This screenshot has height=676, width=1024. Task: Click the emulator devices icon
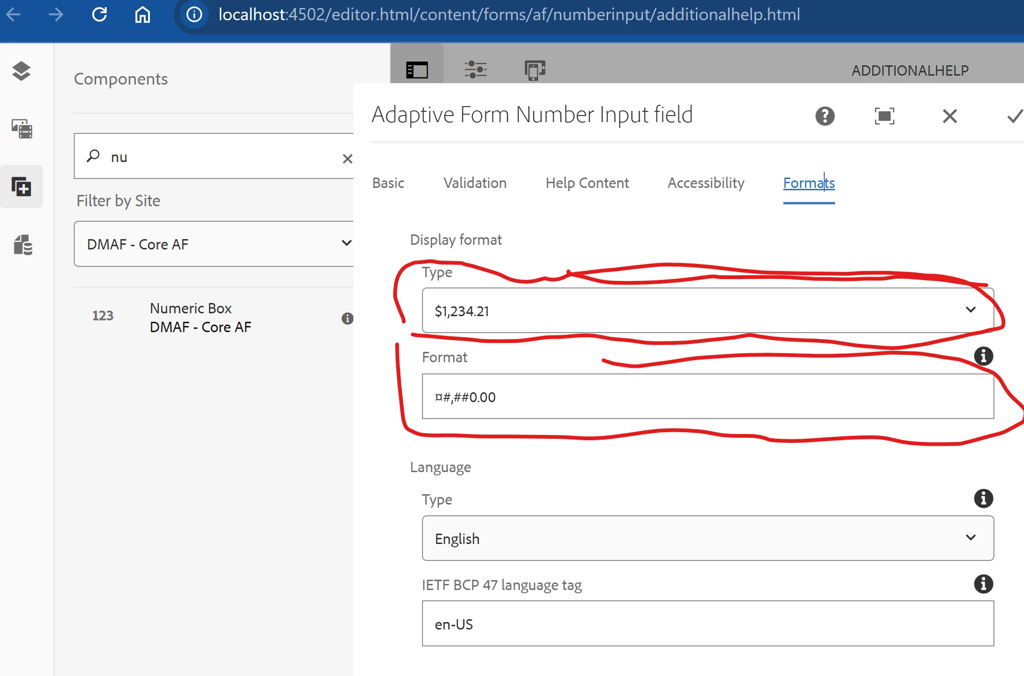click(x=534, y=70)
